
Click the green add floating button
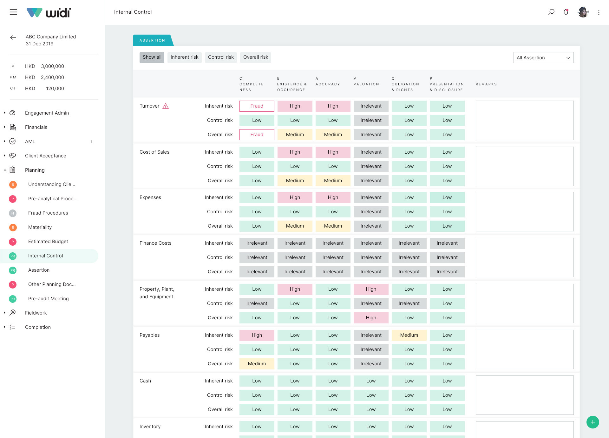tap(593, 422)
